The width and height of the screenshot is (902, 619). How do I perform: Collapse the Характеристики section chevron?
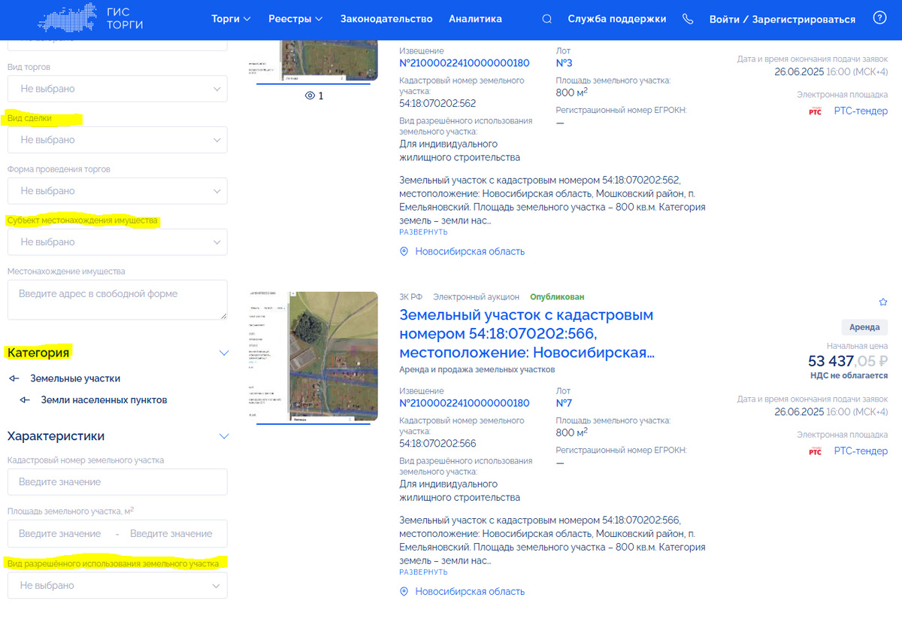tap(223, 436)
